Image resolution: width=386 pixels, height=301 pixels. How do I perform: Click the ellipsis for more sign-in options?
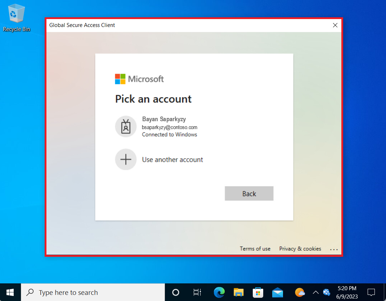[334, 249]
